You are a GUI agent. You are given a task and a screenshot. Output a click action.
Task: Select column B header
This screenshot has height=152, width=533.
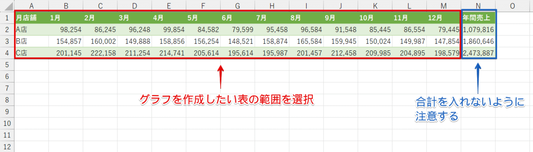[66, 5]
